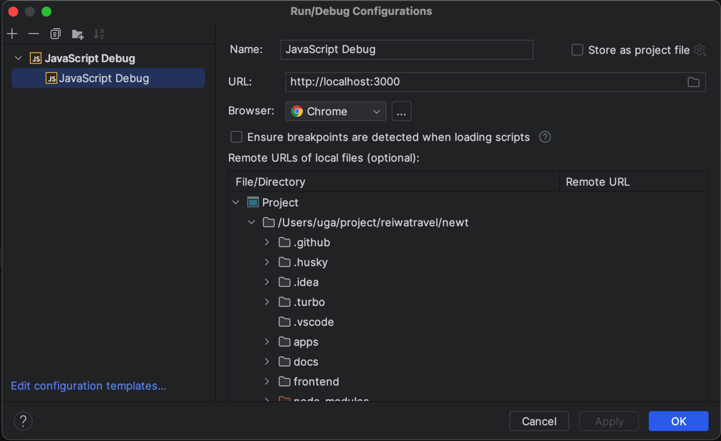Remove the selected configuration
This screenshot has height=441, width=721.
point(34,34)
